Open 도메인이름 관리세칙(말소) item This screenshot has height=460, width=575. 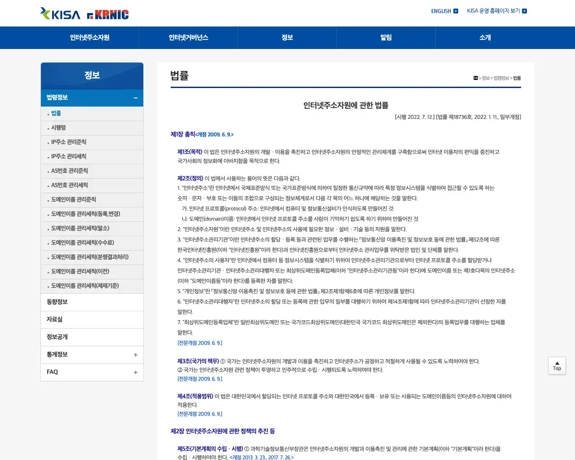pyautogui.click(x=92, y=229)
